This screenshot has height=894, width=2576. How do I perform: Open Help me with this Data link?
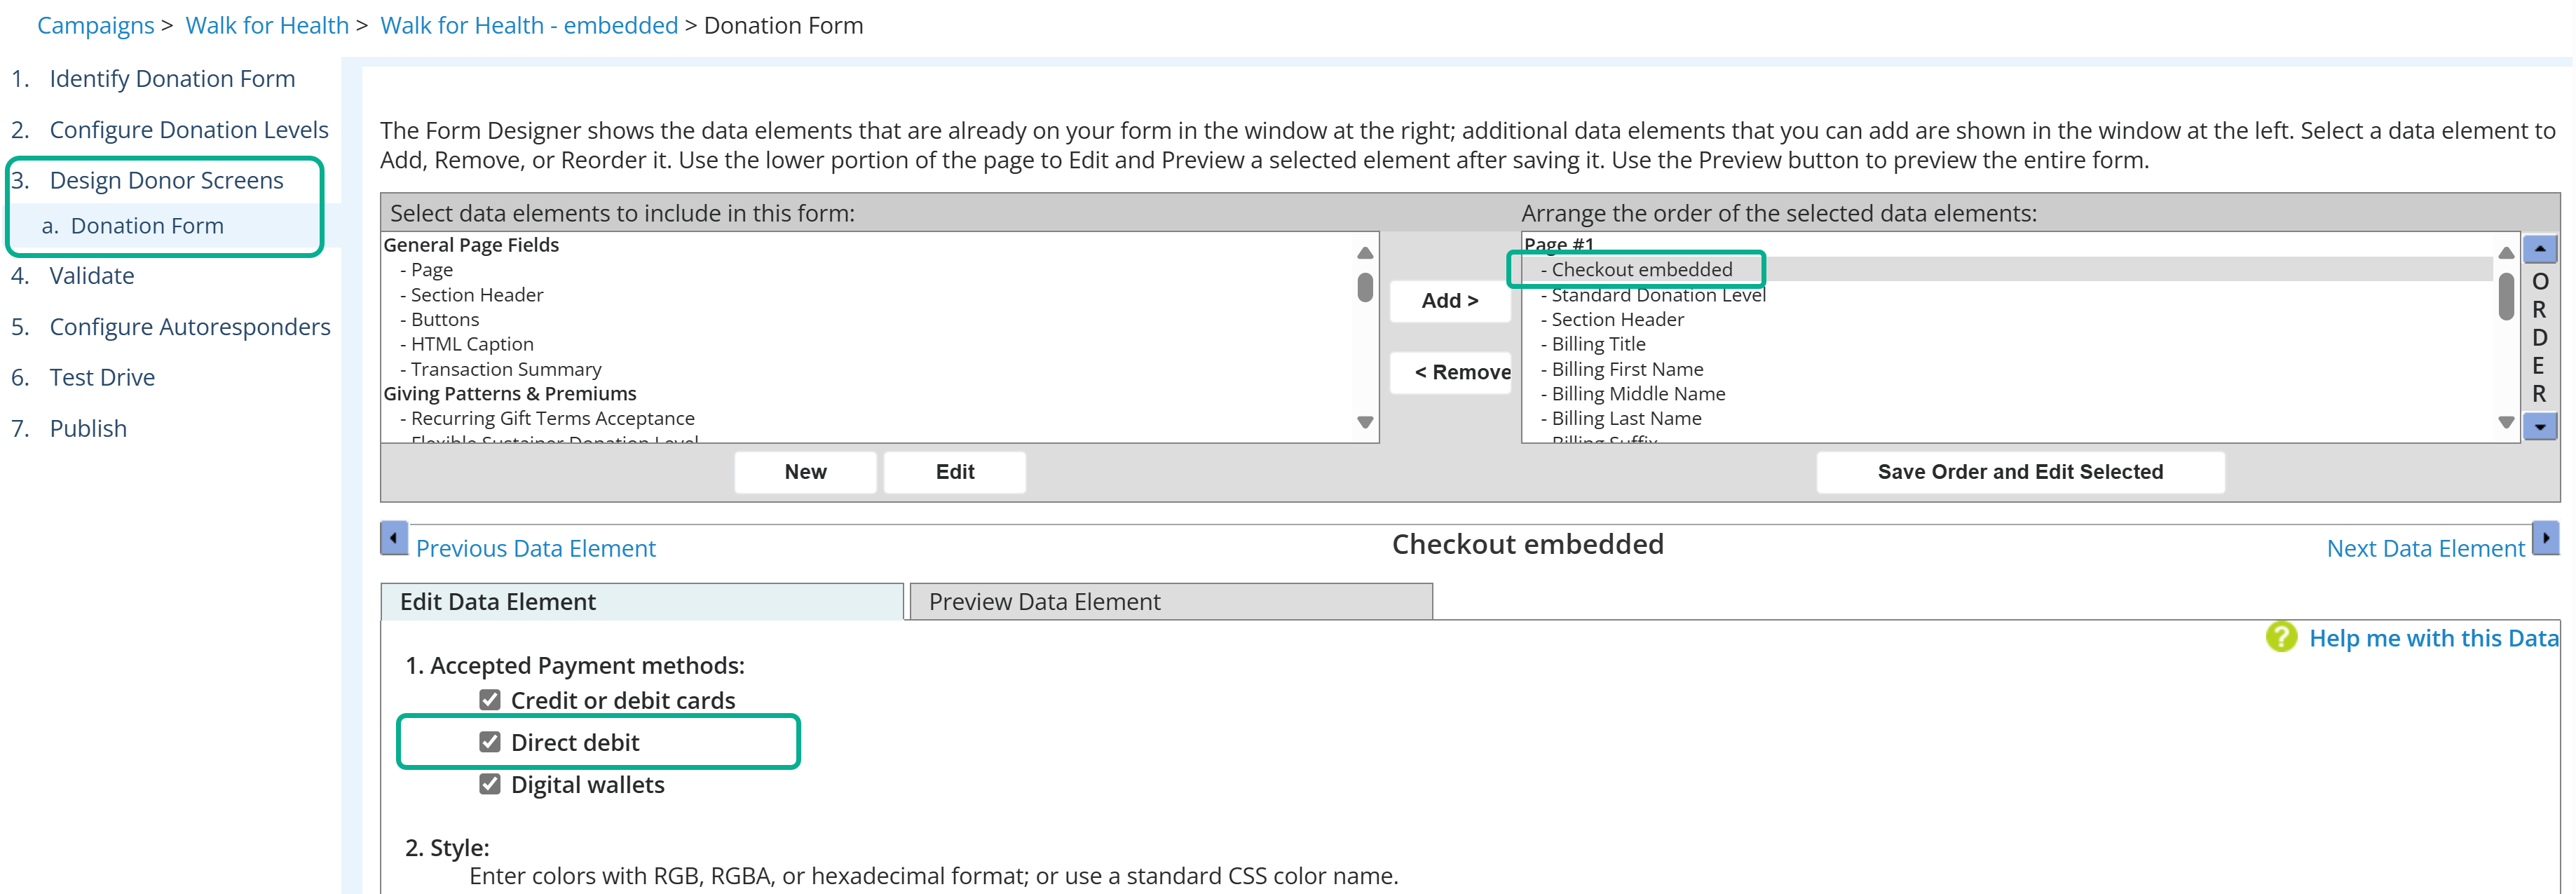pyautogui.click(x=2433, y=638)
